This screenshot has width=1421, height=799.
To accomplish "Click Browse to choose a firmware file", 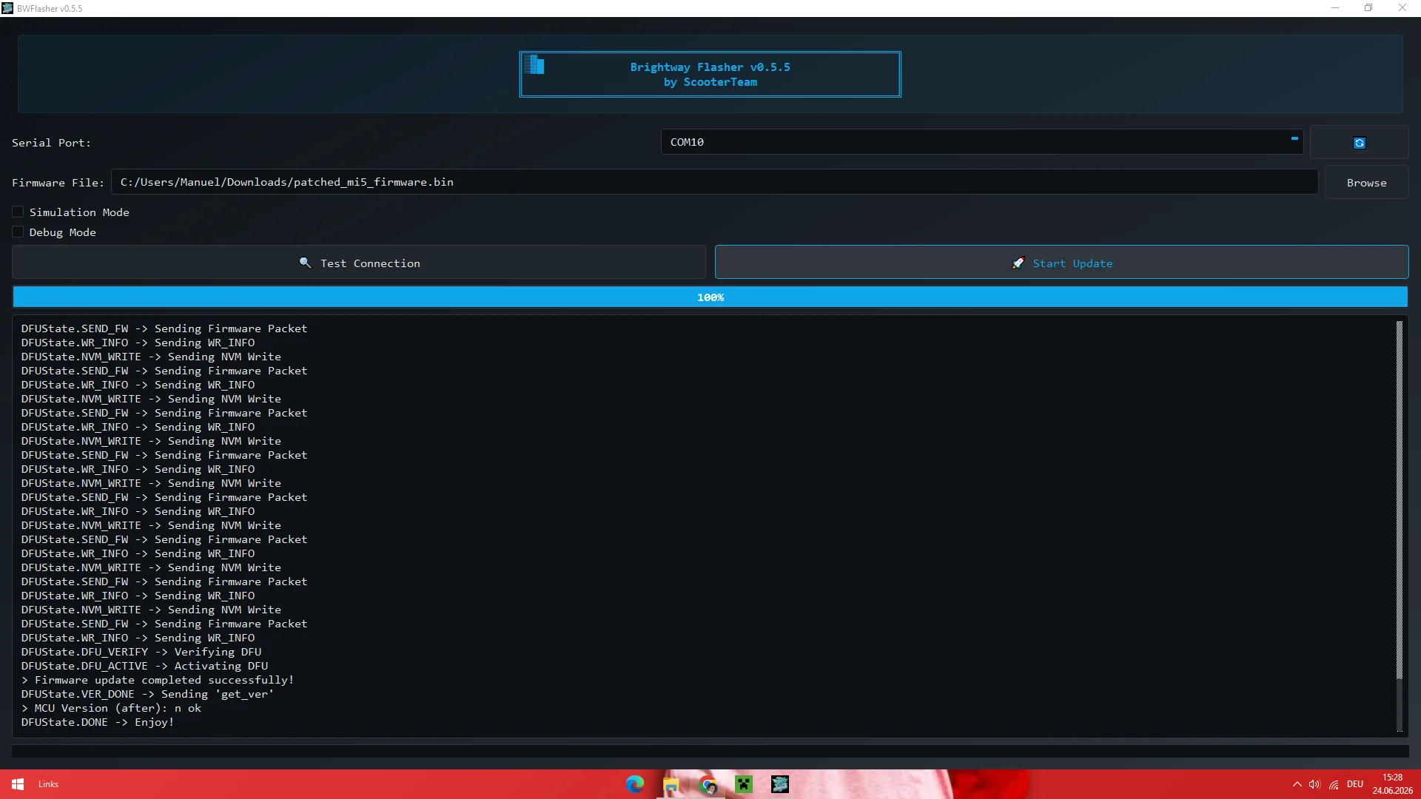I will point(1366,183).
